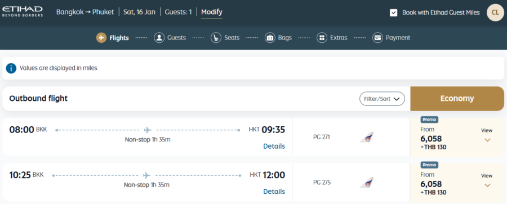Image resolution: width=507 pixels, height=204 pixels.
Task: Click the Sat, 16 Jan date text
Action: tap(139, 12)
